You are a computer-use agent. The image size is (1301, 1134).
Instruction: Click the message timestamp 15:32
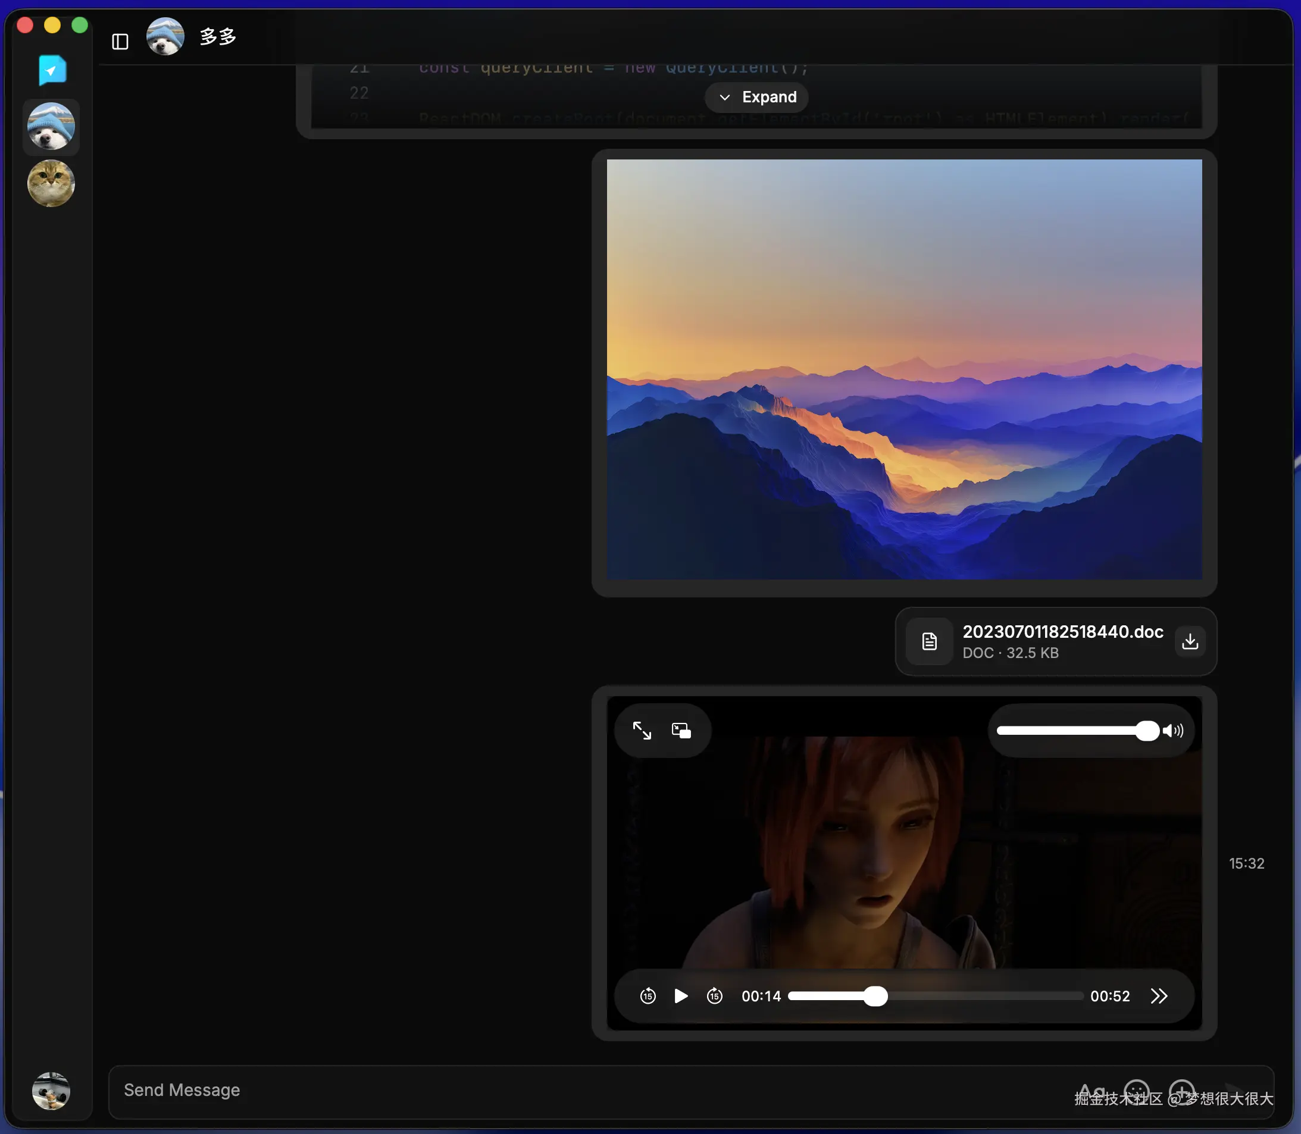[1247, 863]
